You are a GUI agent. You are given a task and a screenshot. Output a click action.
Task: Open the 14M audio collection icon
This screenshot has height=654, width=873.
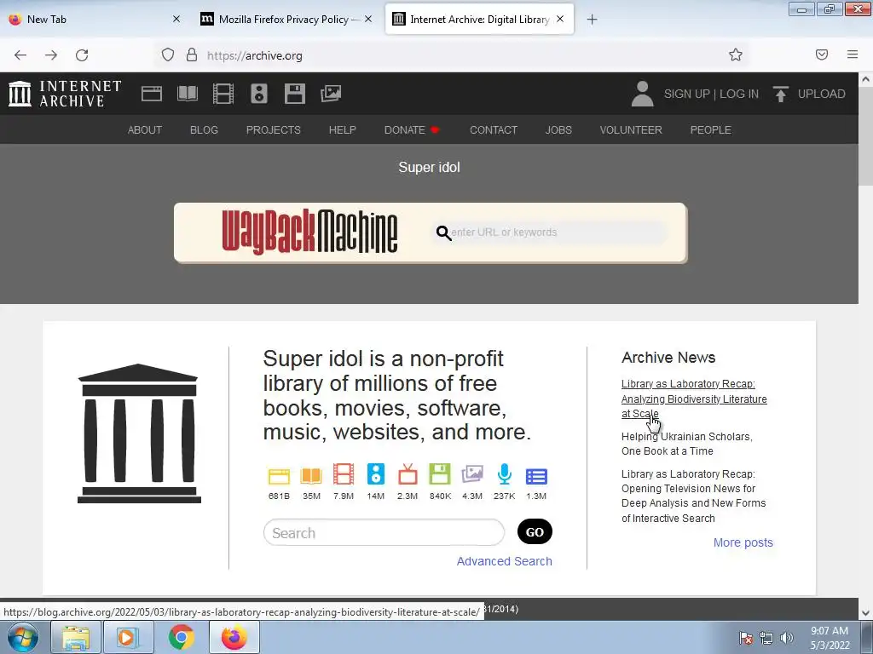point(376,474)
